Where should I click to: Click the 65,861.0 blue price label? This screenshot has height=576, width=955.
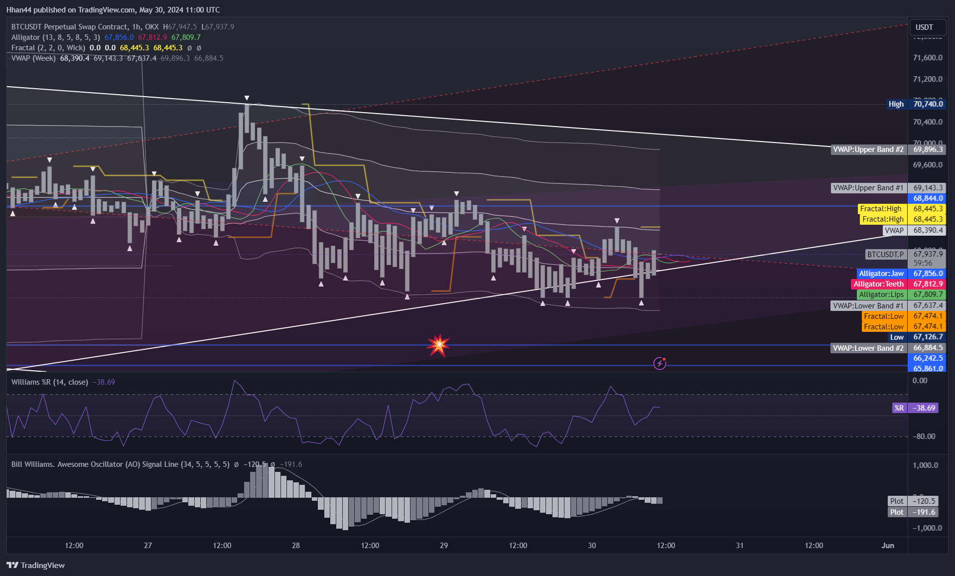(928, 369)
